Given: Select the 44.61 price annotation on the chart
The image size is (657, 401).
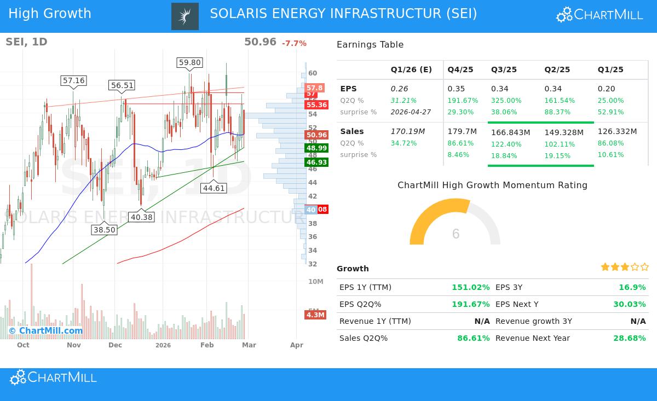Looking at the screenshot, I should tap(213, 188).
